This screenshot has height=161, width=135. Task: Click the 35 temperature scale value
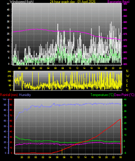pos(125,106)
